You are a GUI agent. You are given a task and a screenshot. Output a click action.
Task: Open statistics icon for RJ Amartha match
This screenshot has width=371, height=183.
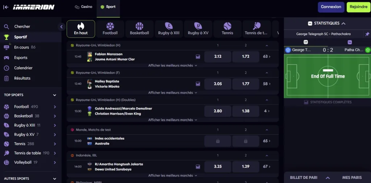198,167
